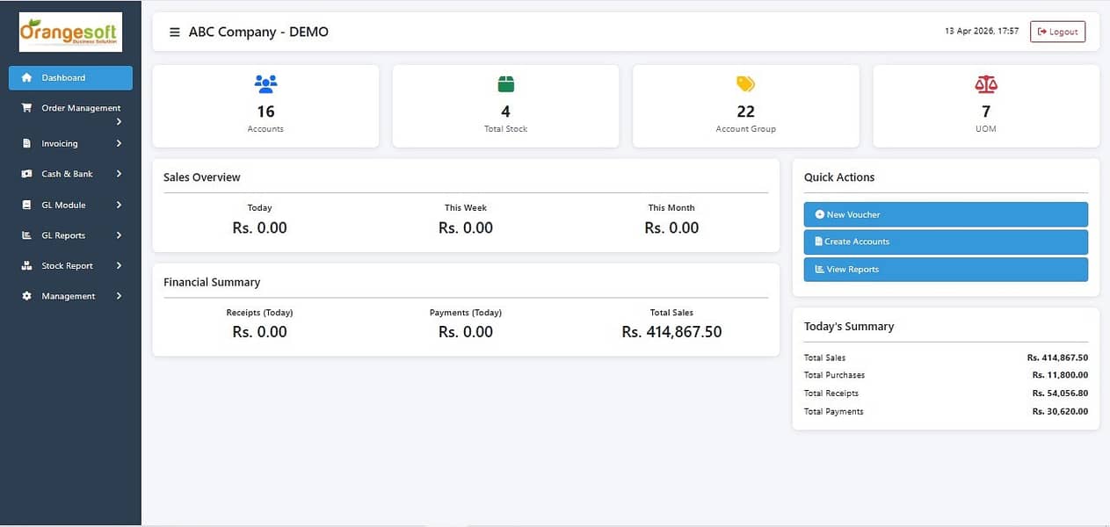Click the chart icon beside GL Reports
This screenshot has width=1110, height=527.
(26, 235)
